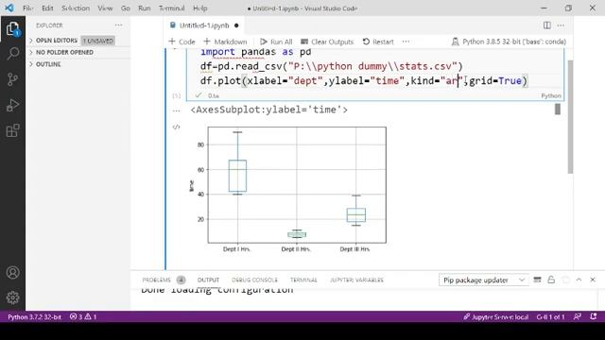Image resolution: width=605 pixels, height=340 pixels.
Task: Change output presentation with code icon
Action: (177, 127)
